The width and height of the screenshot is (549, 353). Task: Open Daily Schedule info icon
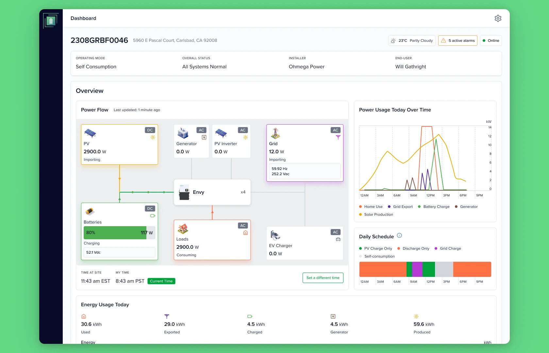tap(399, 235)
